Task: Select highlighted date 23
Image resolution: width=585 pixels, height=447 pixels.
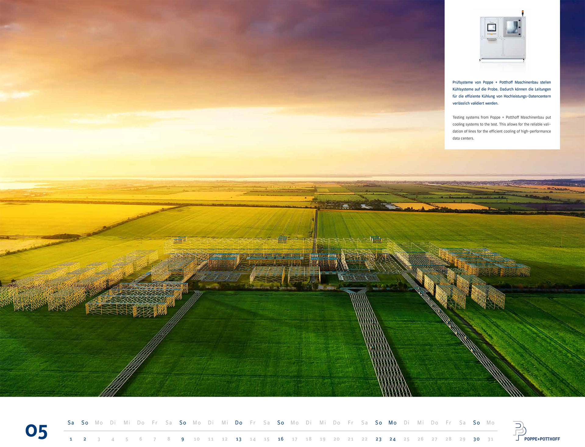Action: click(379, 439)
